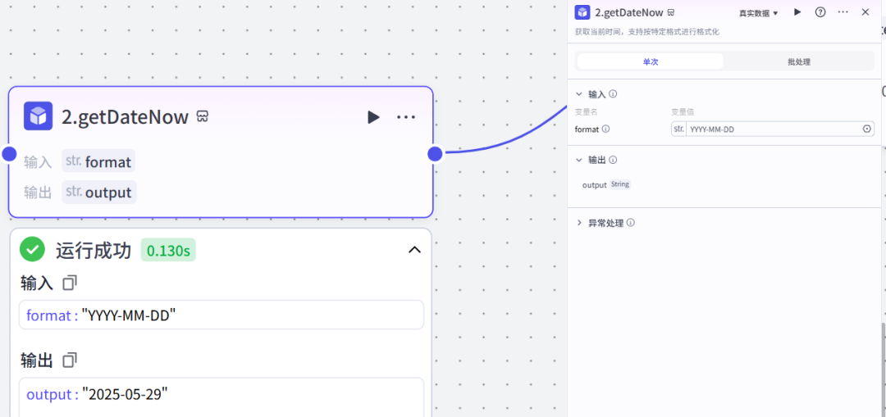Image resolution: width=886 pixels, height=417 pixels.
Task: Switch to the 批处理 tab
Action: (x=799, y=61)
